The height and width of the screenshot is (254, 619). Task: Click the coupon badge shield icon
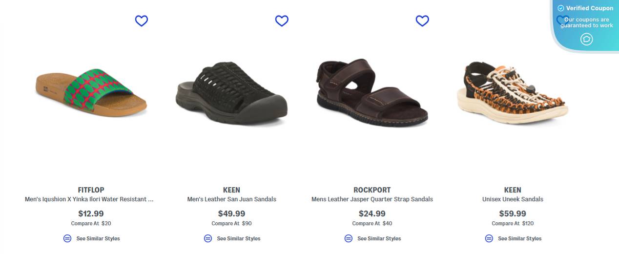pos(586,39)
